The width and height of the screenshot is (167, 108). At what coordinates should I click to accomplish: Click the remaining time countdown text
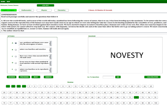[x=100, y=10]
